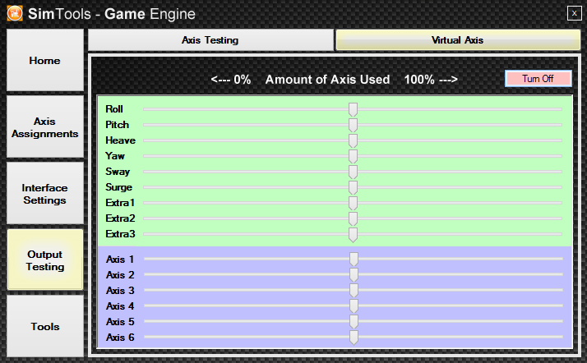Click the Surge slider thumb

[353, 187]
